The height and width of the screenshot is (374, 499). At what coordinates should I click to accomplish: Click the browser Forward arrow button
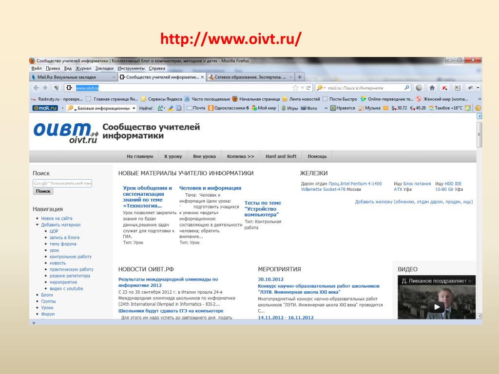pyautogui.click(x=45, y=88)
